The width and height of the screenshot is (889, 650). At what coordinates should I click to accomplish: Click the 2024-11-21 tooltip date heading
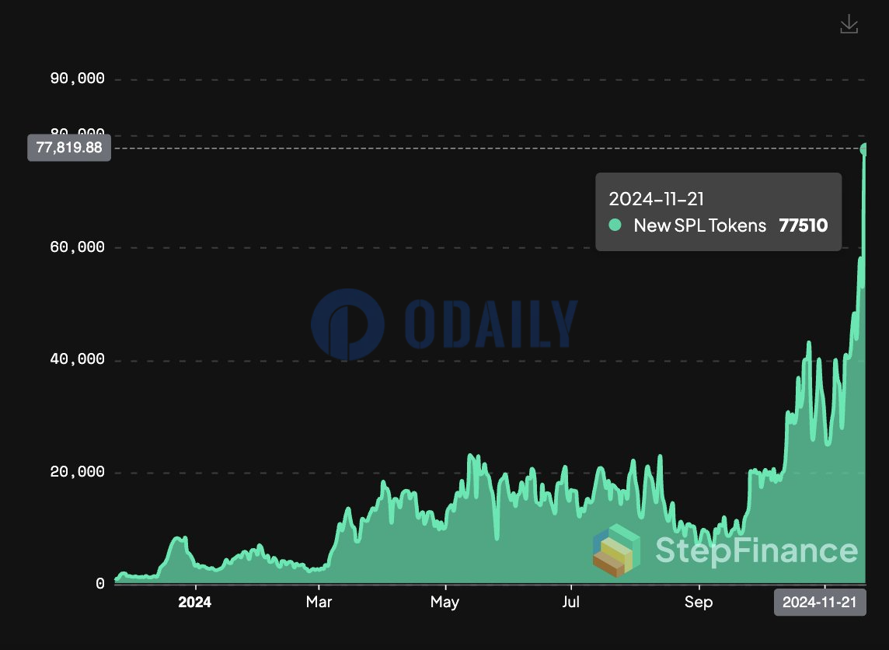coord(657,199)
